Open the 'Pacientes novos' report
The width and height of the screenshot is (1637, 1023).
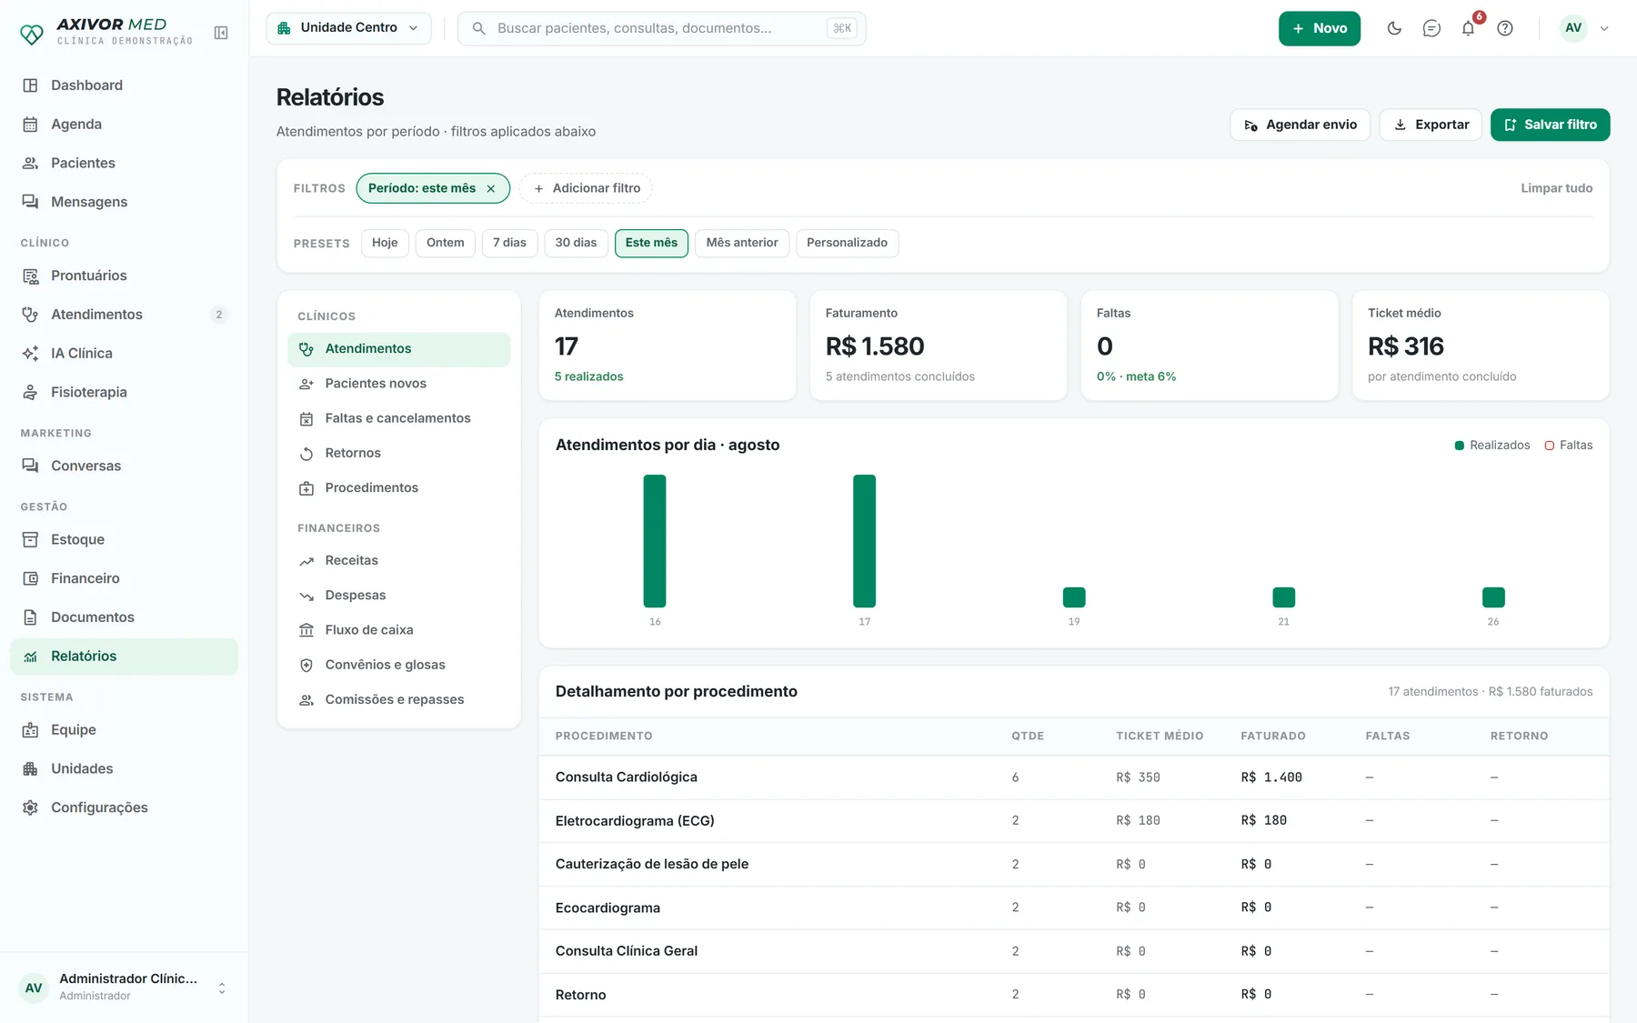[x=398, y=384]
